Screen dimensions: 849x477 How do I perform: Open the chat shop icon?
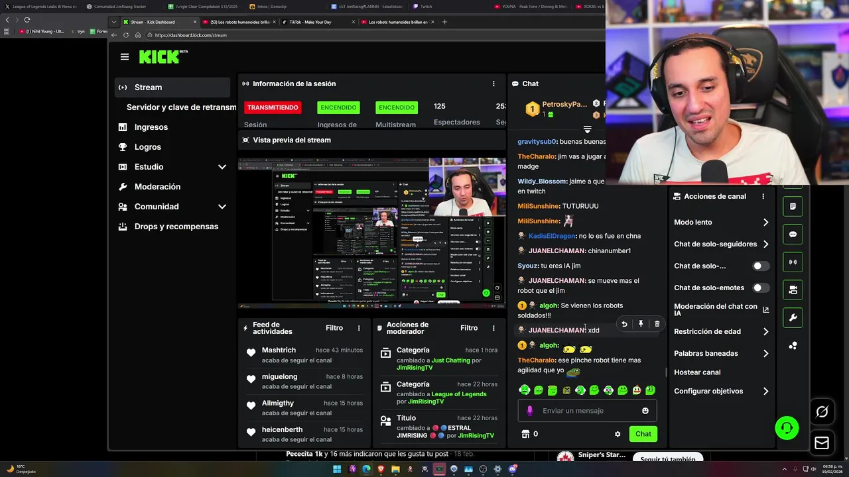(x=525, y=434)
